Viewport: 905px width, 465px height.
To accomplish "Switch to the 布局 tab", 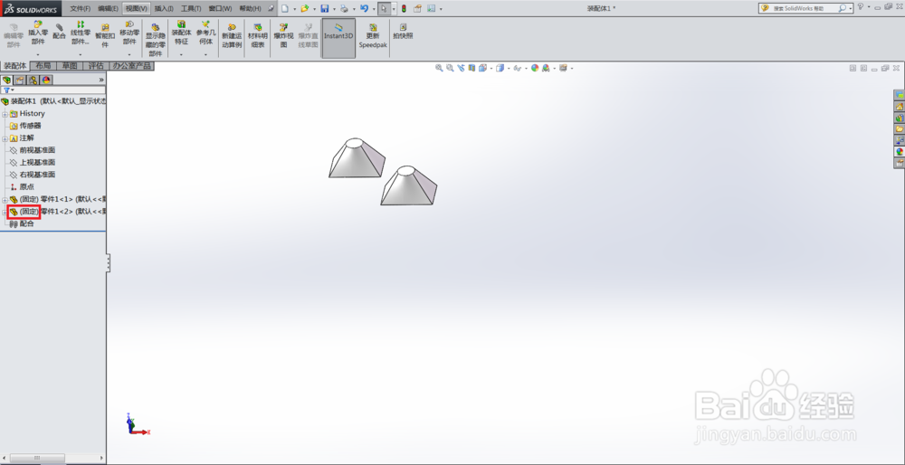I will [43, 66].
